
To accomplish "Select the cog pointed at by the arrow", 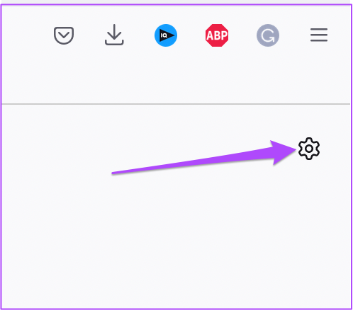I will (309, 149).
